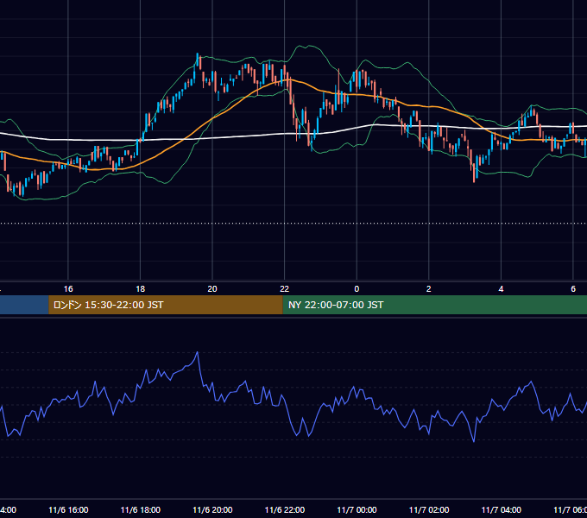Click the lowest candlestick between 2 and 4
Viewport: 587px width, 518px height.
click(x=474, y=173)
